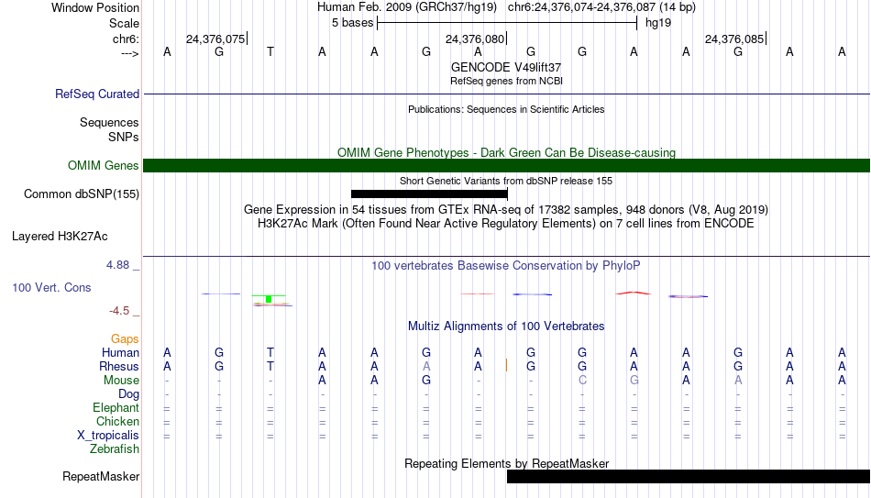Click the Human species label
Viewport: 871px width, 498px height.
point(120,353)
